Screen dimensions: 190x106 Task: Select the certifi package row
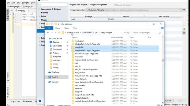[x=126, y=19]
